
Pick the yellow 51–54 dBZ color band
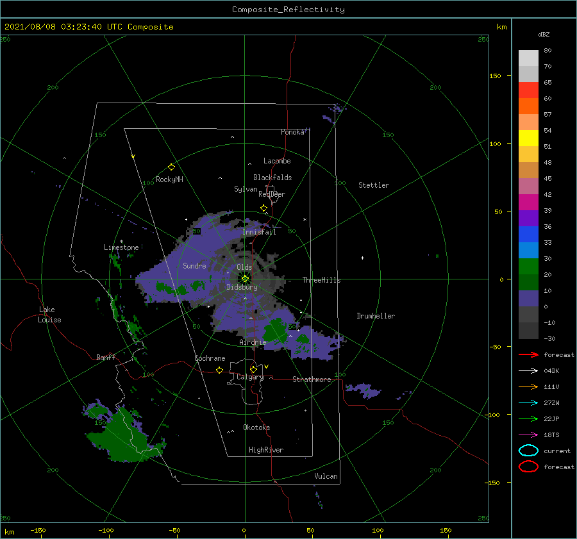click(528, 138)
